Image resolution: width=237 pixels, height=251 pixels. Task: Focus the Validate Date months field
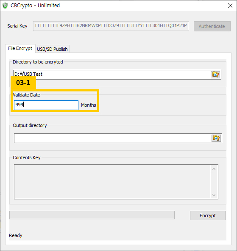pyautogui.click(x=46, y=105)
